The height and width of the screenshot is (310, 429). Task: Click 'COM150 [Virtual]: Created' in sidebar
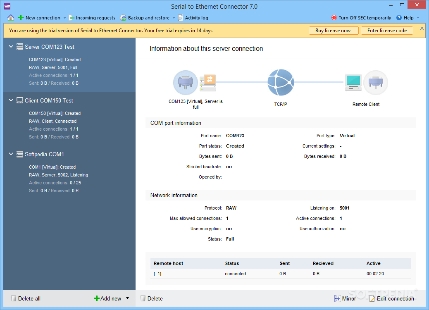[55, 113]
